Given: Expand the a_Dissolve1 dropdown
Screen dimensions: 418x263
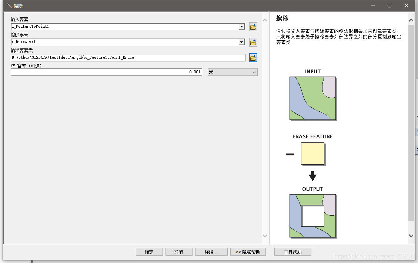Looking at the screenshot, I should tap(241, 42).
